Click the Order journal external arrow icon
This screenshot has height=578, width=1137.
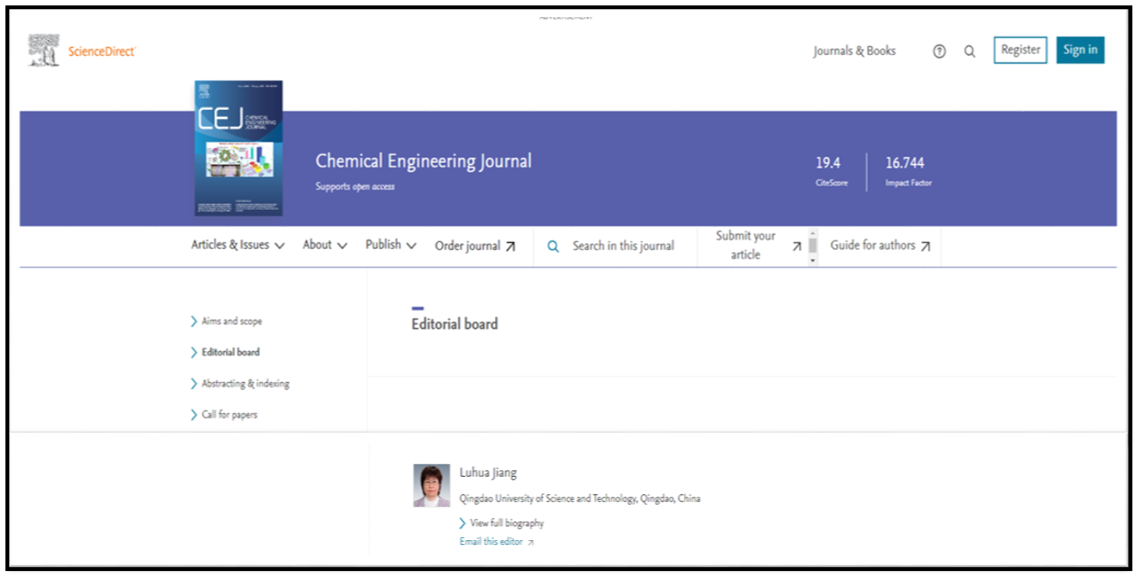click(x=510, y=247)
